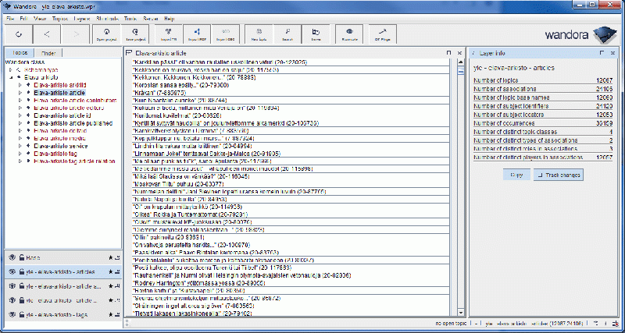This screenshot has height=333, width=625.
Task: Click the Wandora logo icon
Action: point(600,34)
